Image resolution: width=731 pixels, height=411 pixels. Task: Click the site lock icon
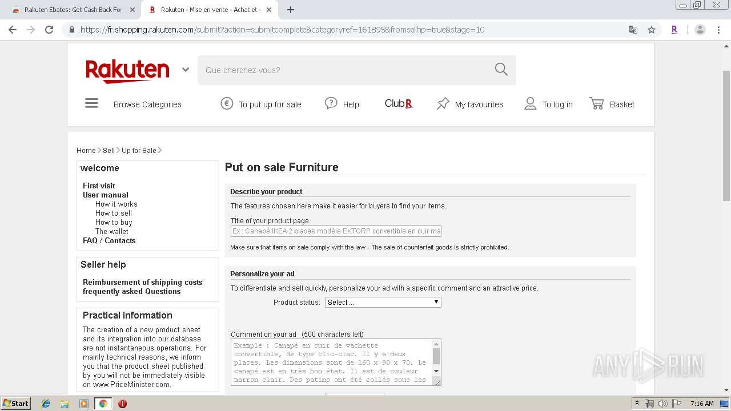click(x=72, y=30)
